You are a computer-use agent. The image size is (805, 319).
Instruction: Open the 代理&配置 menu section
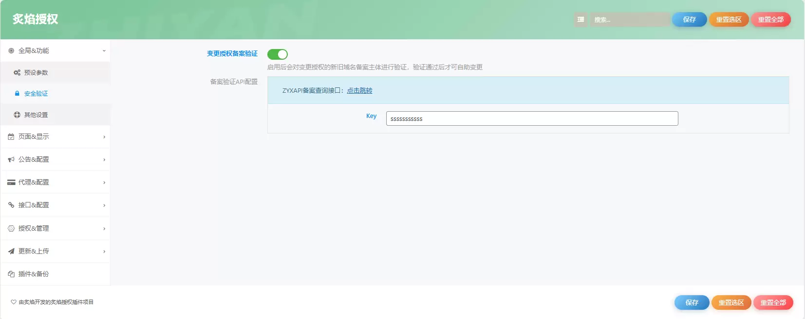tap(56, 183)
